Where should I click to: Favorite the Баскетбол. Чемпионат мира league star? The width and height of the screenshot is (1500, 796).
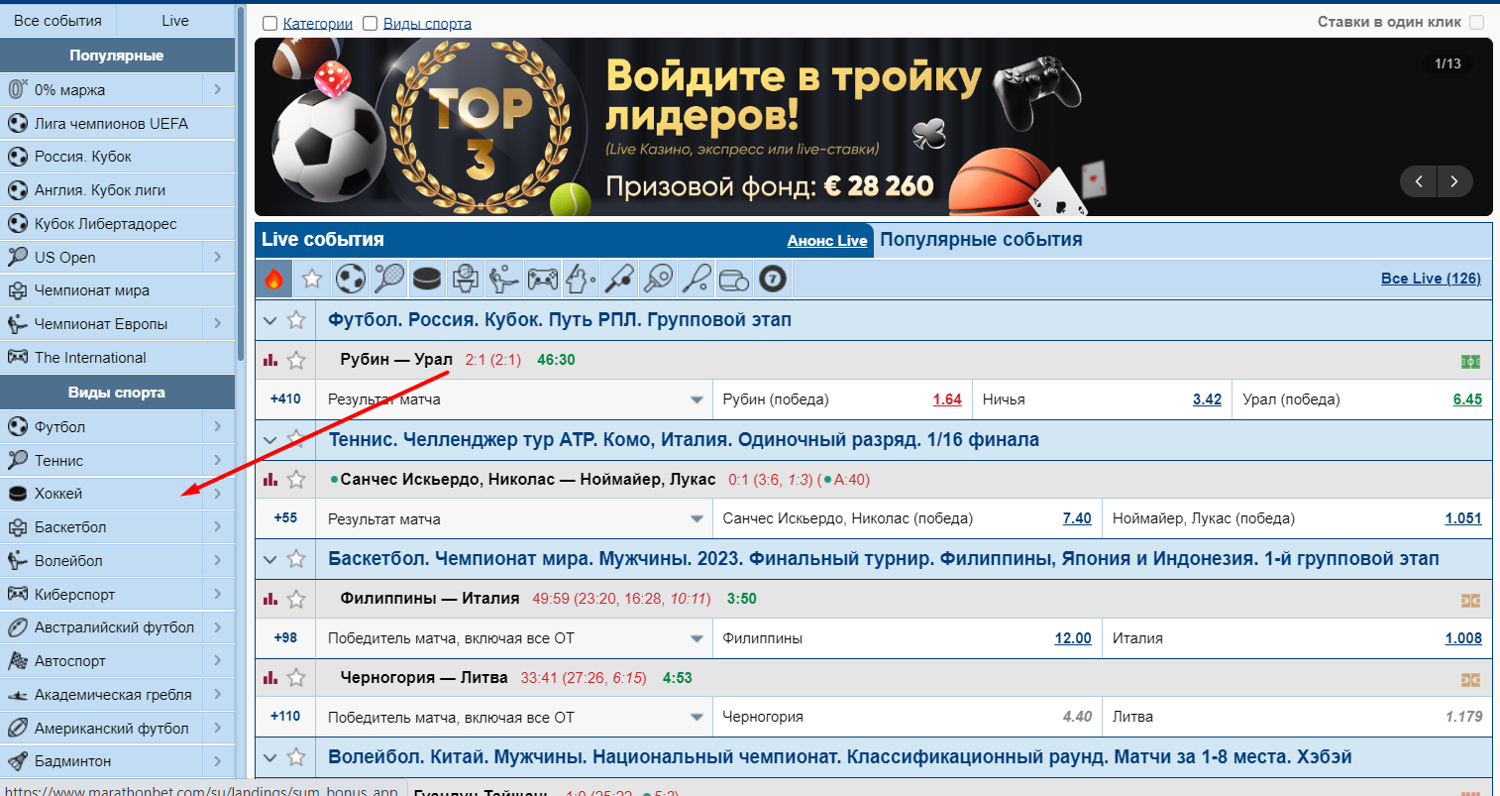coord(296,559)
